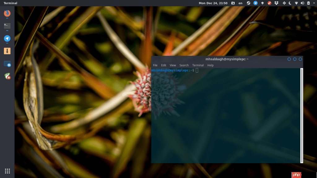This screenshot has width=317, height=178.
Task: Click the volume speaker icon
Action: [302, 3]
